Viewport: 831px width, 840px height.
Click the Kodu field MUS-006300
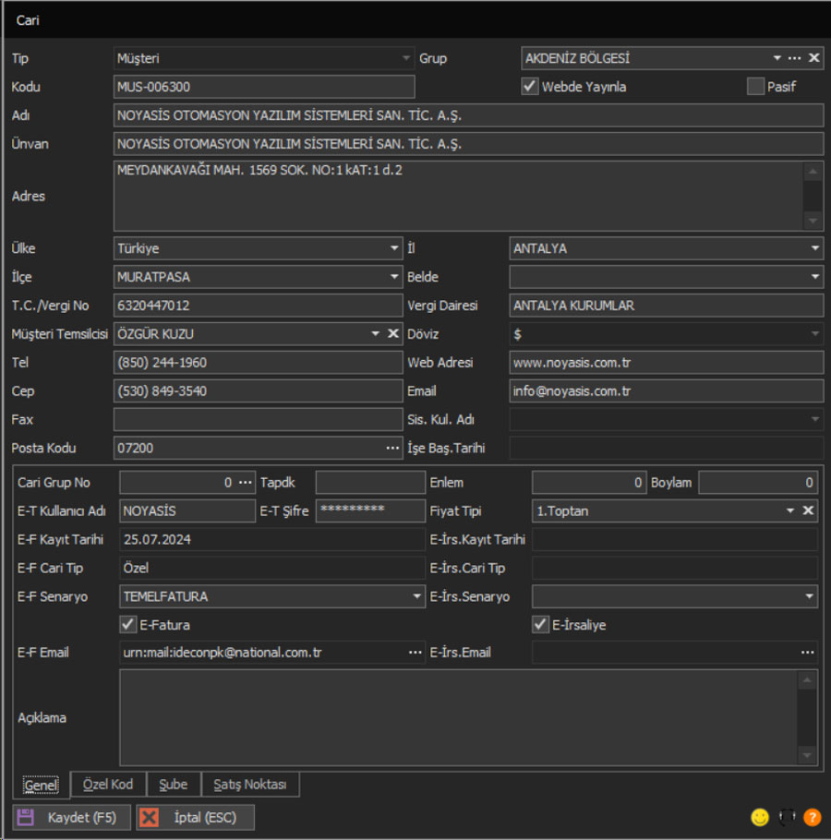(x=263, y=87)
